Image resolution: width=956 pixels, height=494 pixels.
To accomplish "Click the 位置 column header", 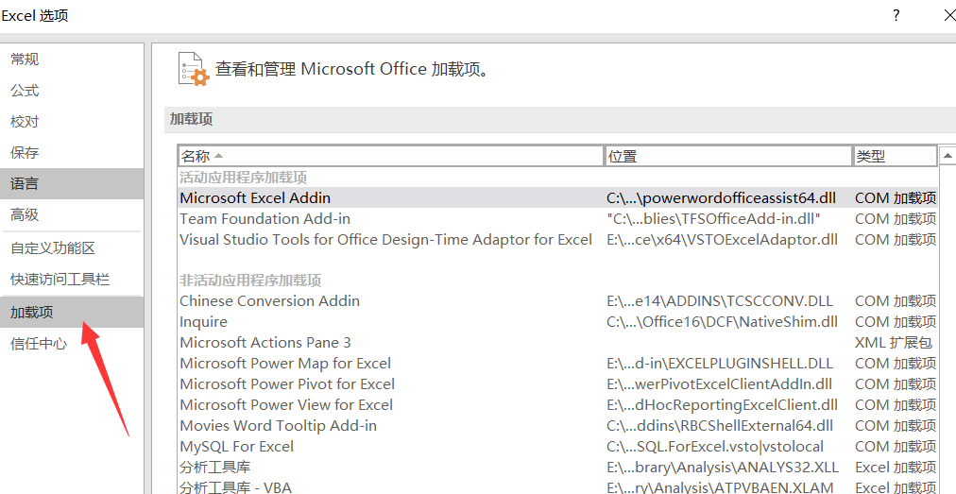I will tap(728, 156).
